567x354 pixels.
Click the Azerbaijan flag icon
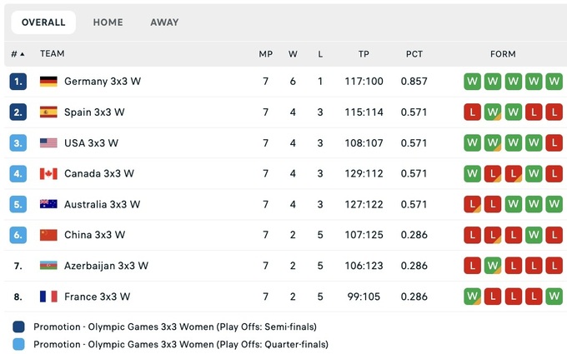pos(48,266)
